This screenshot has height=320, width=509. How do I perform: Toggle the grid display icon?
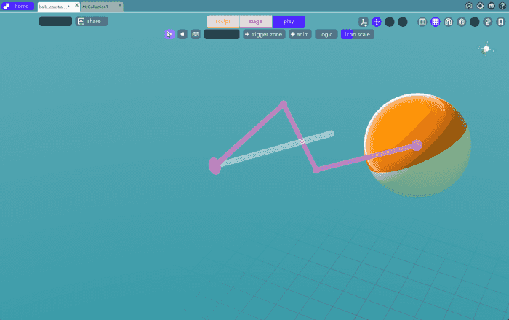point(436,22)
